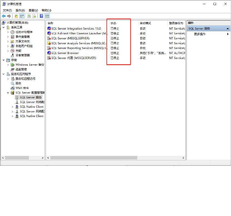Viewport: 231px width, 216px height.
Task: Click 自动 start mode of SQL Server Integration Services
Action: (143, 29)
